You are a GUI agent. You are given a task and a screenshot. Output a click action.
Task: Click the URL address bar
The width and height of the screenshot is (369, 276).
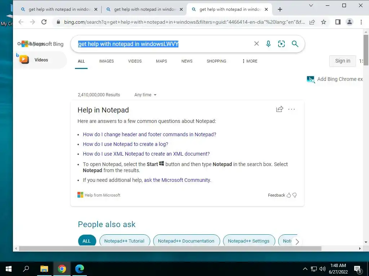[184, 22]
